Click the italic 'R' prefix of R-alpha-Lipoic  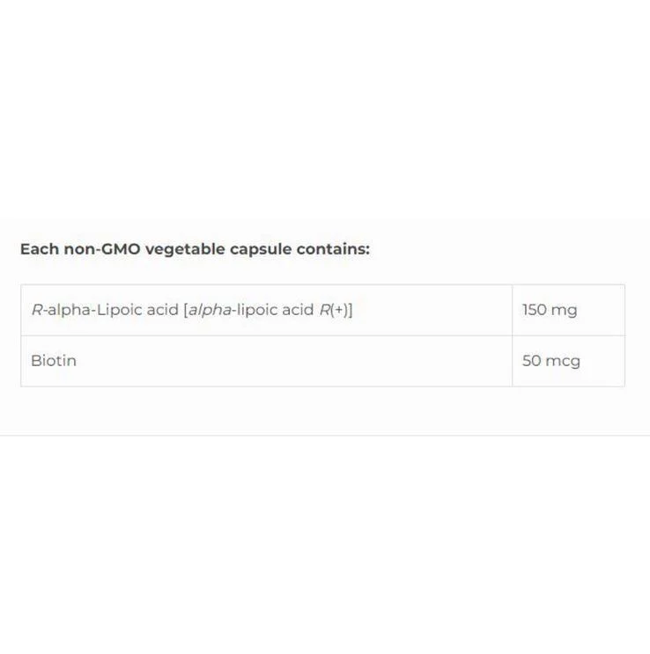(37, 310)
